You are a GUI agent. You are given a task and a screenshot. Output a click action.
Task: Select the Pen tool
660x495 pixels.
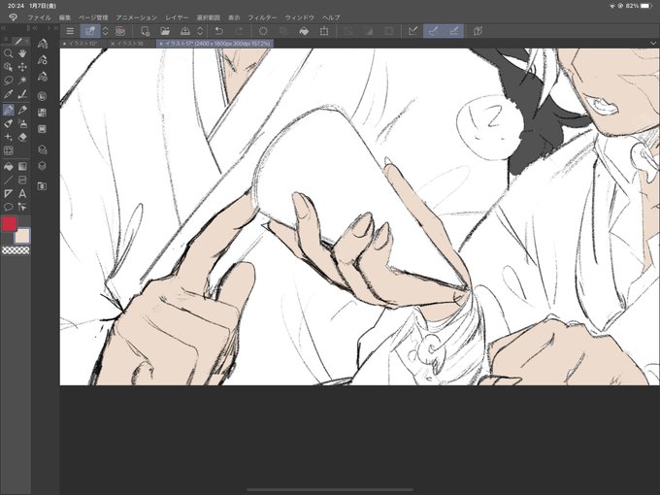click(22, 94)
